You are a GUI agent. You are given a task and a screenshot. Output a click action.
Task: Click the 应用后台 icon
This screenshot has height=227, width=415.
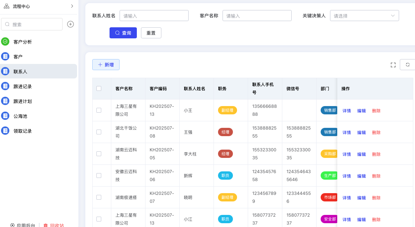tap(12, 225)
